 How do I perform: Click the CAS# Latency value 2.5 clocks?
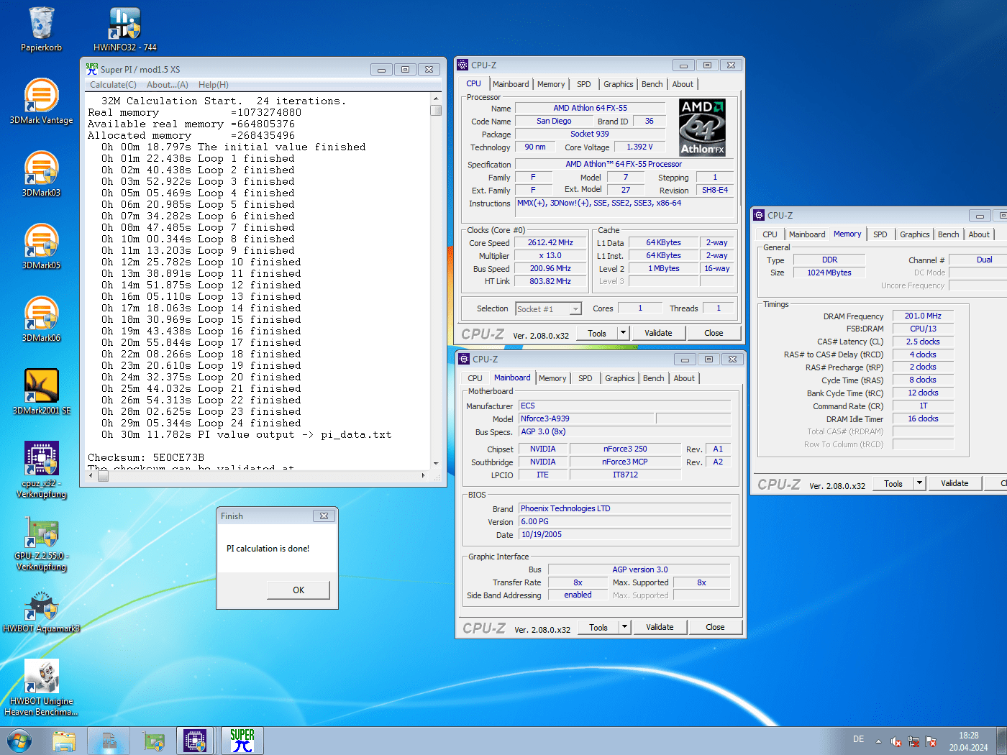923,342
